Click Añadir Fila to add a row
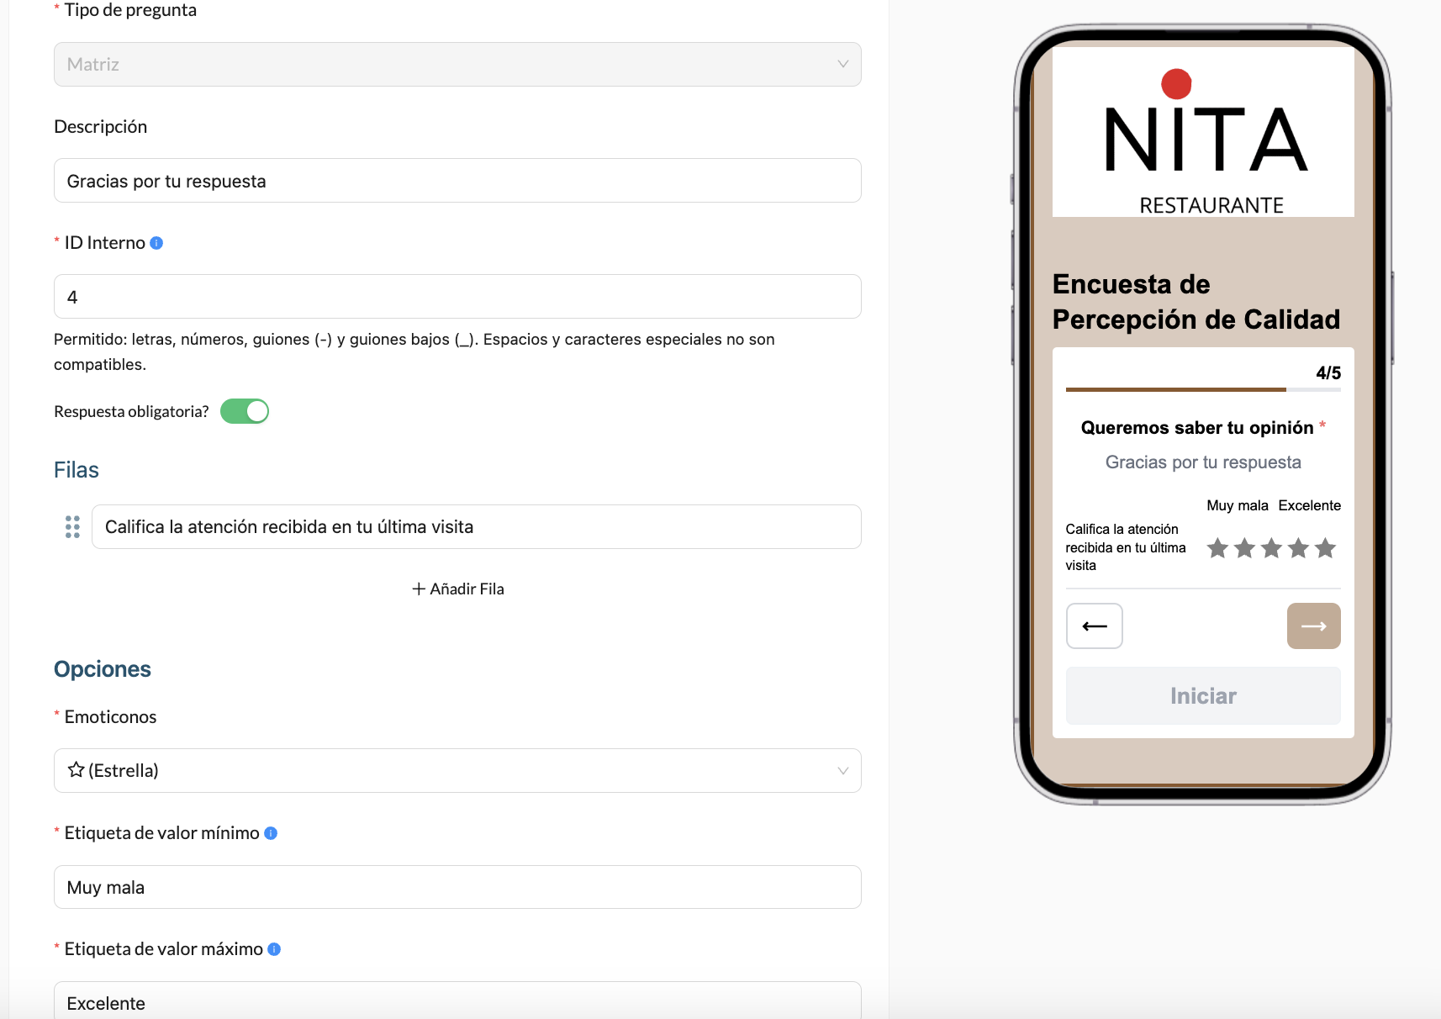Screen dimensions: 1441x1019 point(457,589)
